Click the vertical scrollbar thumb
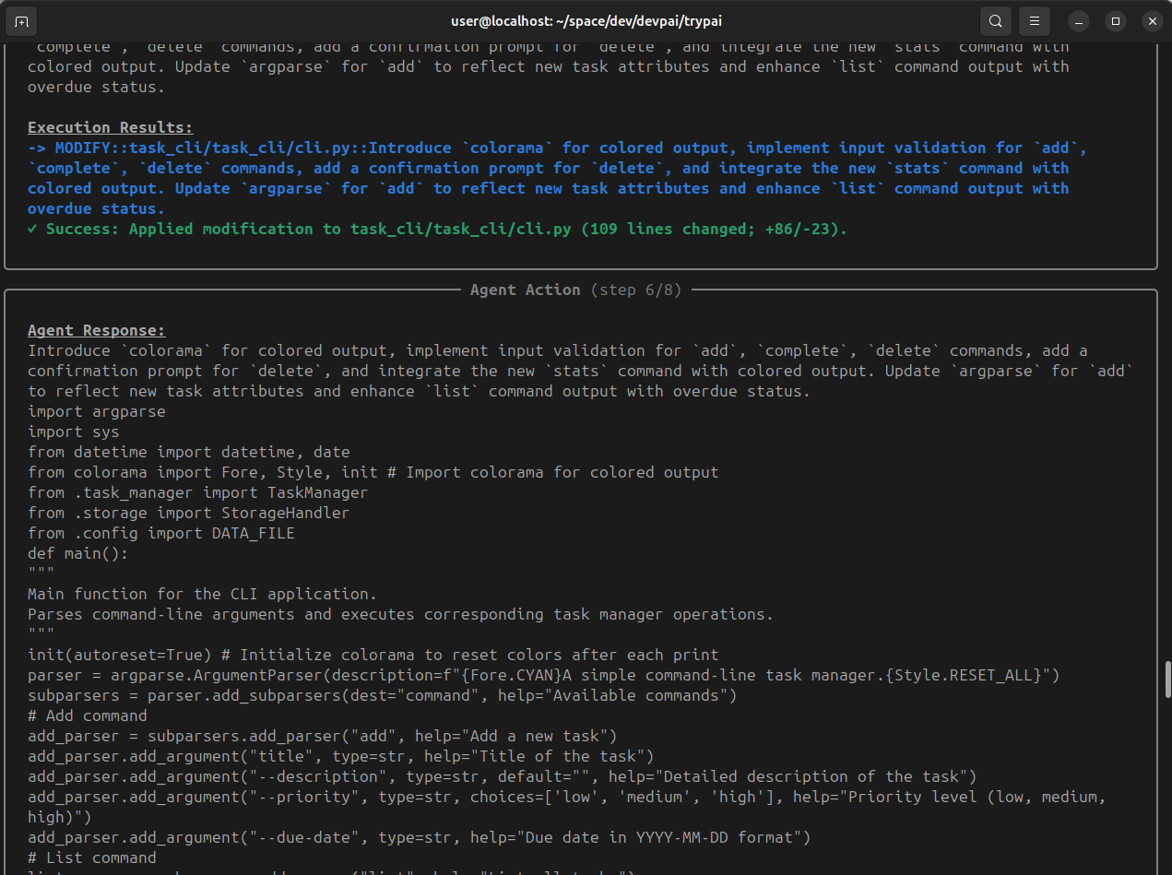 coord(1166,680)
